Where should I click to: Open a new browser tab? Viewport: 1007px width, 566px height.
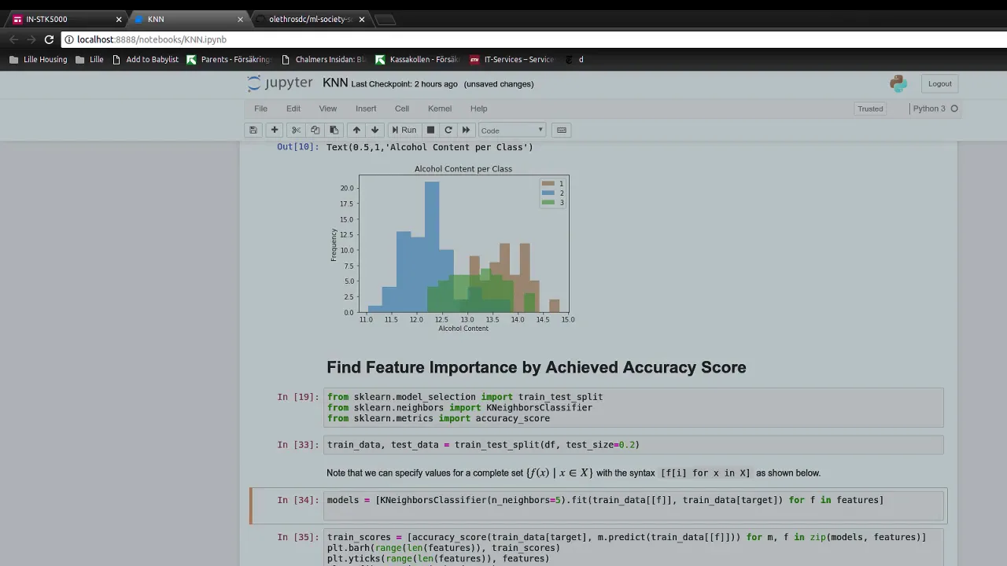coord(385,20)
